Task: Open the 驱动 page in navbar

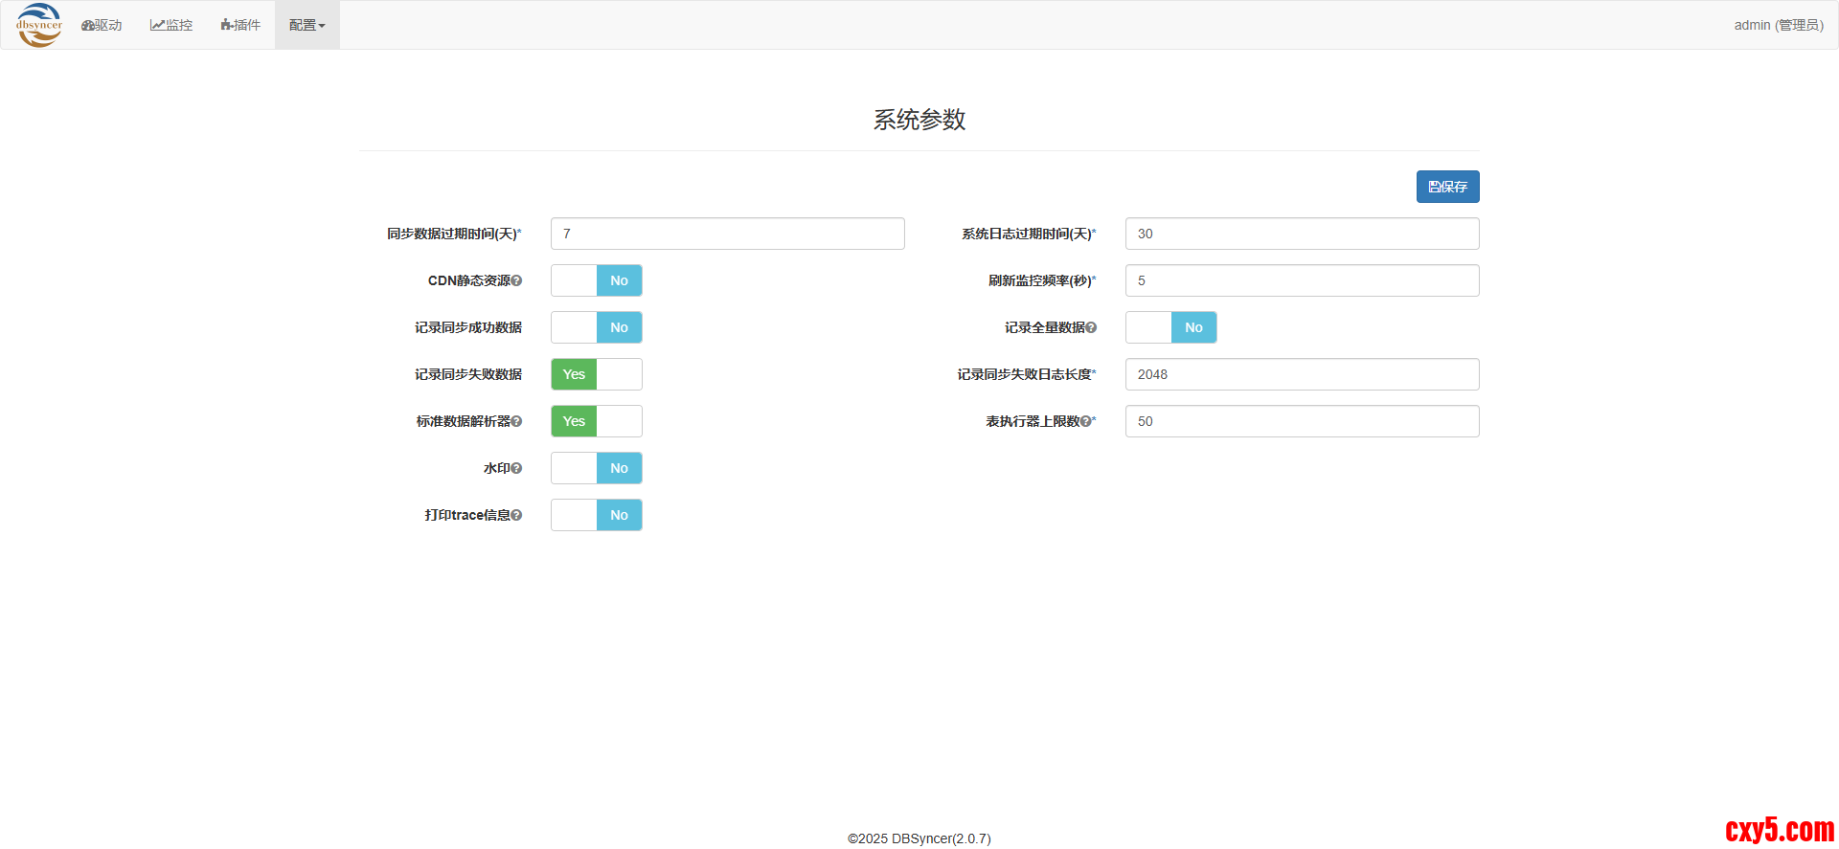Action: pyautogui.click(x=102, y=25)
